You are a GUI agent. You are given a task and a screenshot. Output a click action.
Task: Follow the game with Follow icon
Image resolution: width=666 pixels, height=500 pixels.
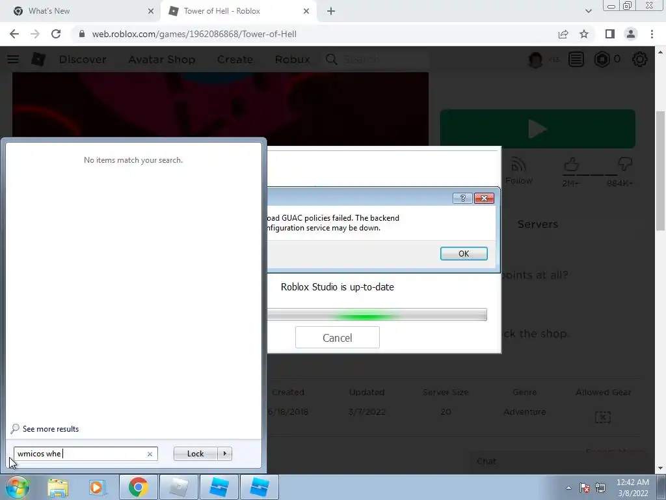(x=518, y=171)
